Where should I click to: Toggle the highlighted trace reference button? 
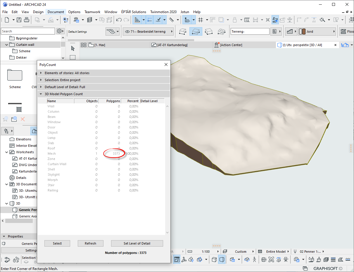tap(275, 20)
